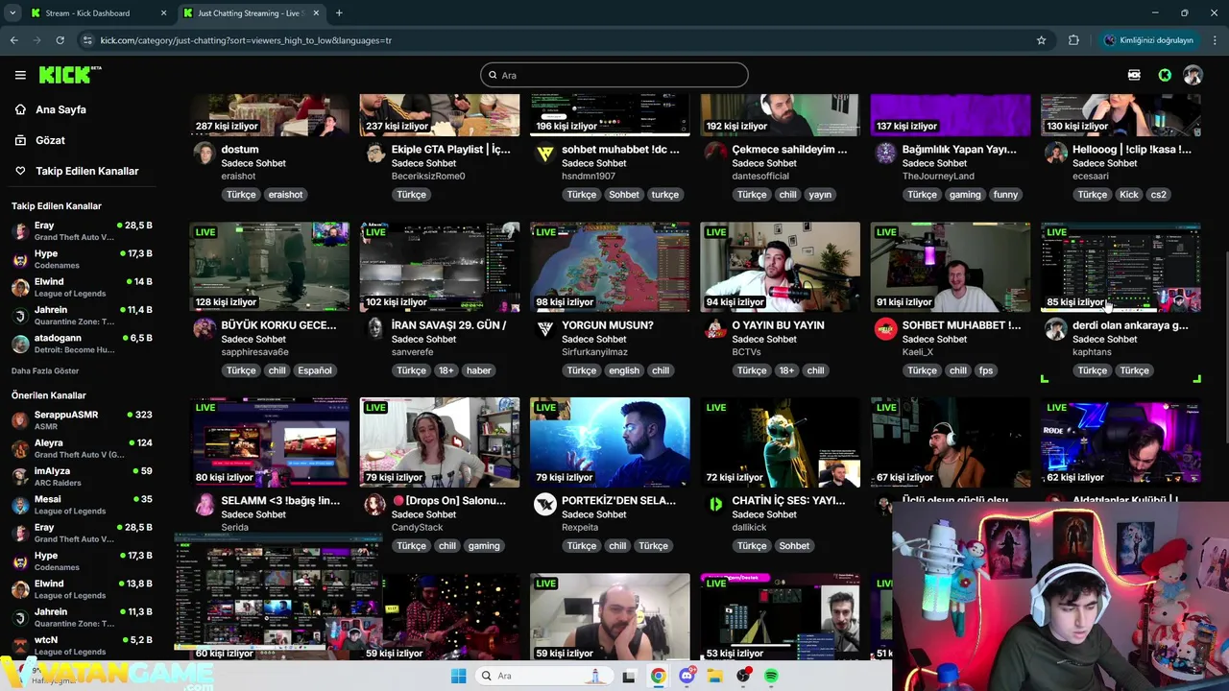The image size is (1229, 691).
Task: Click the Kaeli_X channel avatar
Action: [885, 329]
